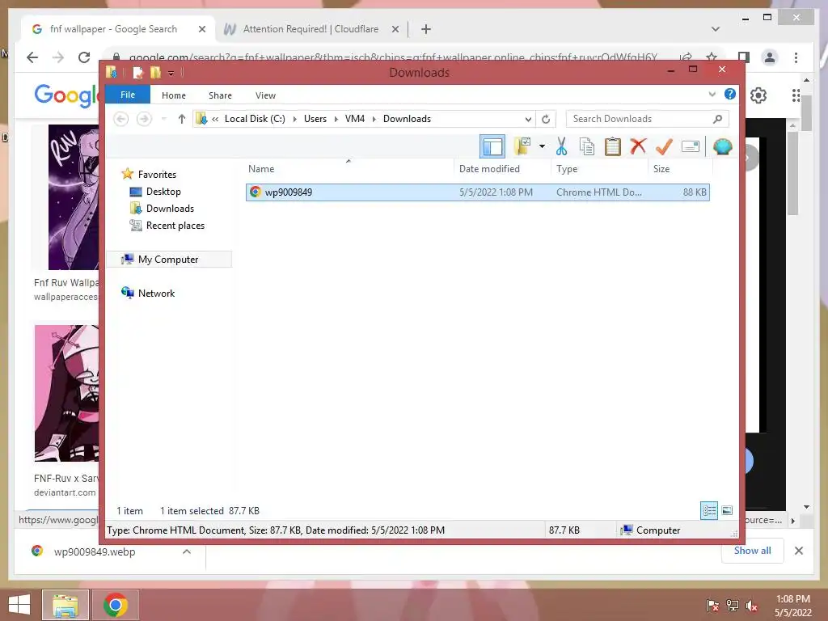Select the fnf wallpaper Google Search tab
The image size is (828, 621).
(112, 29)
